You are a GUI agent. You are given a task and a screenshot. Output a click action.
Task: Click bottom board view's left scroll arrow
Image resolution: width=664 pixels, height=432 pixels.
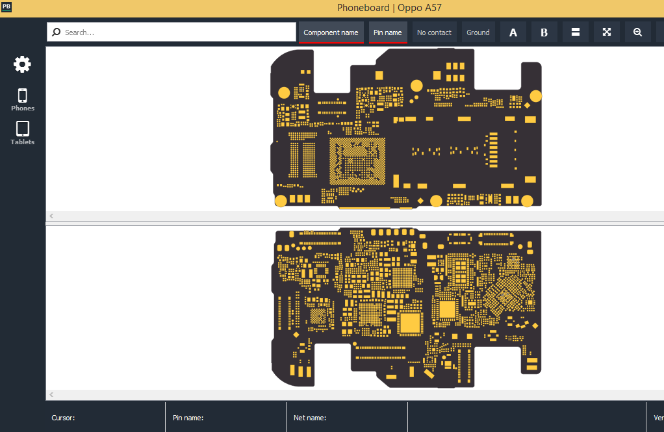pos(51,395)
